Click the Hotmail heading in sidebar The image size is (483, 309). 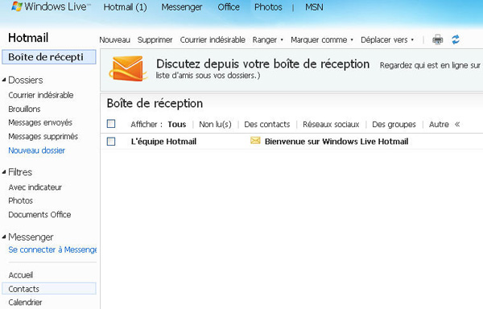tap(28, 38)
